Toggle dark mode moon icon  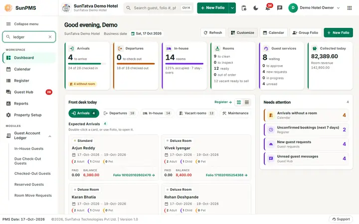tap(256, 8)
